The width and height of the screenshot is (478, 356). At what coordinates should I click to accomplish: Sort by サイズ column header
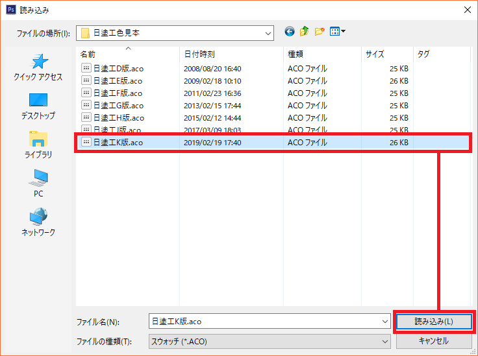[388, 54]
